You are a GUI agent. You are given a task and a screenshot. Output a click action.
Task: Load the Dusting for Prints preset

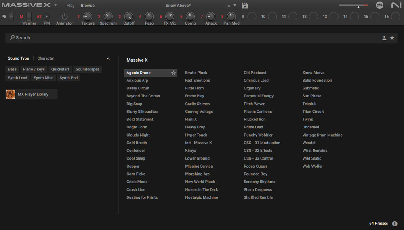142,197
